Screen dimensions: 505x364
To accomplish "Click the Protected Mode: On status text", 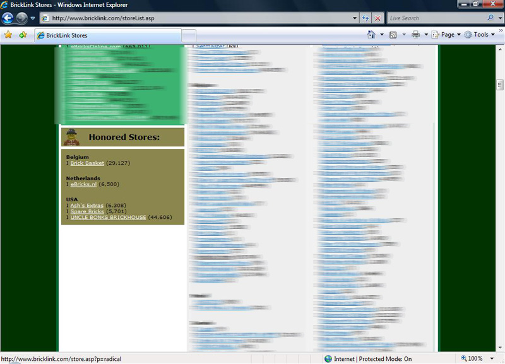I will (x=385, y=359).
